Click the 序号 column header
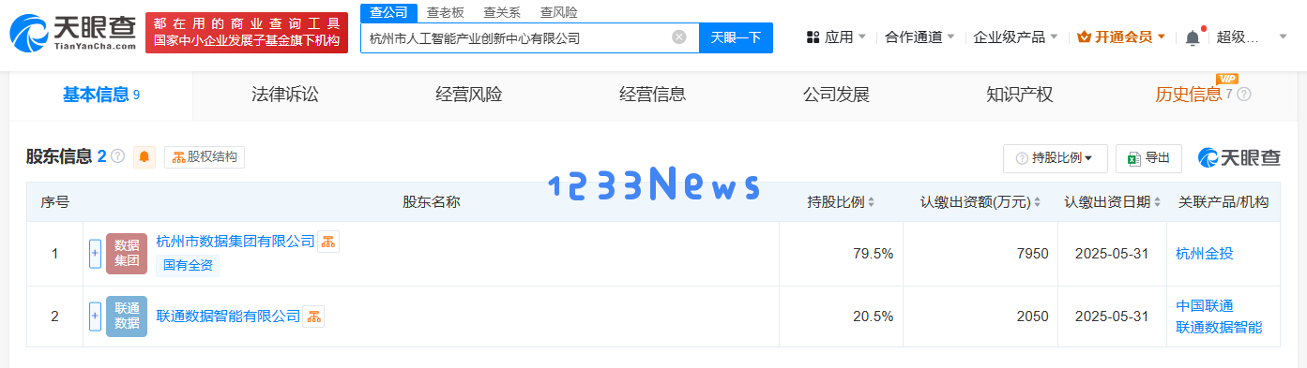This screenshot has height=368, width=1307. pos(54,202)
